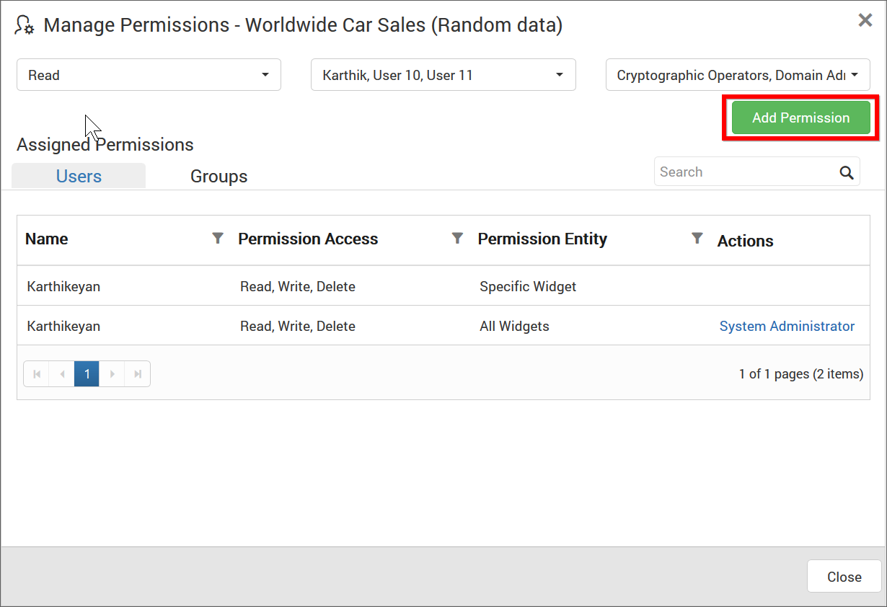Sort by the Permission Entity column header
This screenshot has width=887, height=607.
[542, 239]
